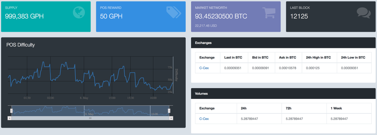Click the 01:30 x-axis label
The width and height of the screenshot is (377, 135).
tap(27, 98)
